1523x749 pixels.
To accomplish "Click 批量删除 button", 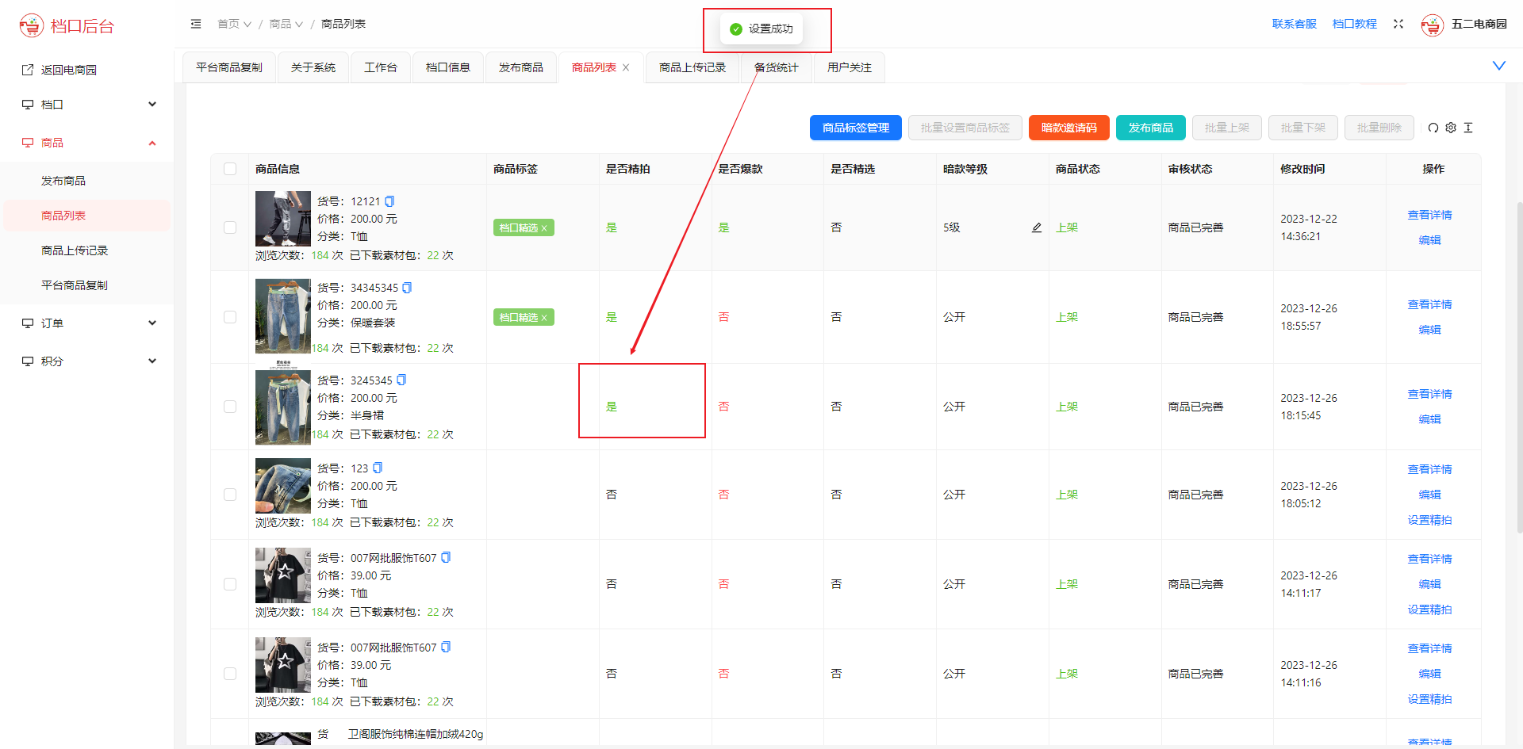I will (1379, 128).
